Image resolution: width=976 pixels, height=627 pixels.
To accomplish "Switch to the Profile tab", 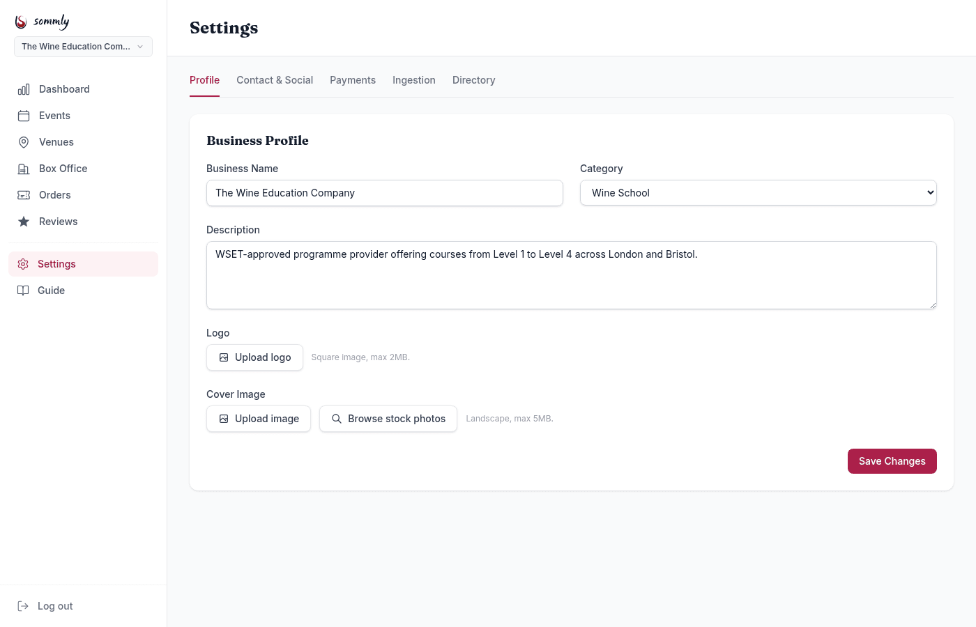I will pyautogui.click(x=204, y=80).
